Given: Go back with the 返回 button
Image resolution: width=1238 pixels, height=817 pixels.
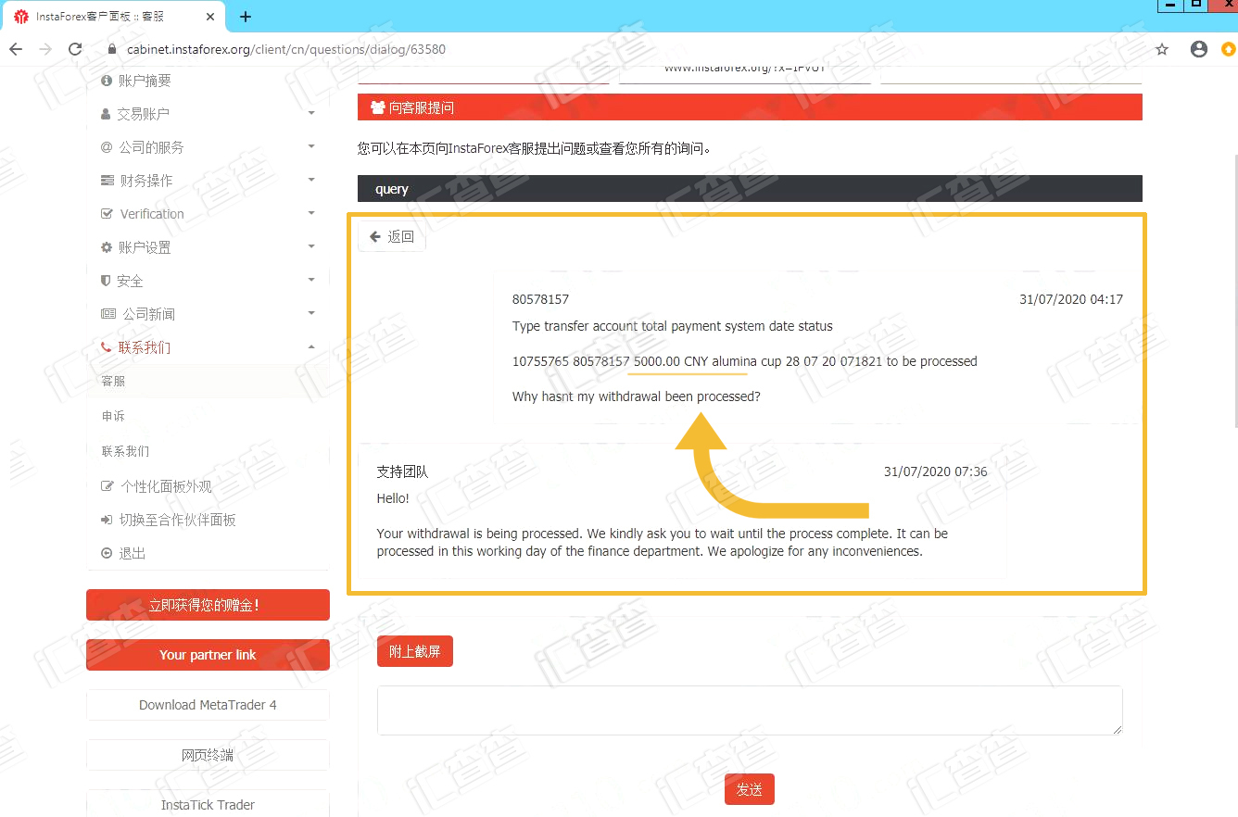Looking at the screenshot, I should [392, 237].
